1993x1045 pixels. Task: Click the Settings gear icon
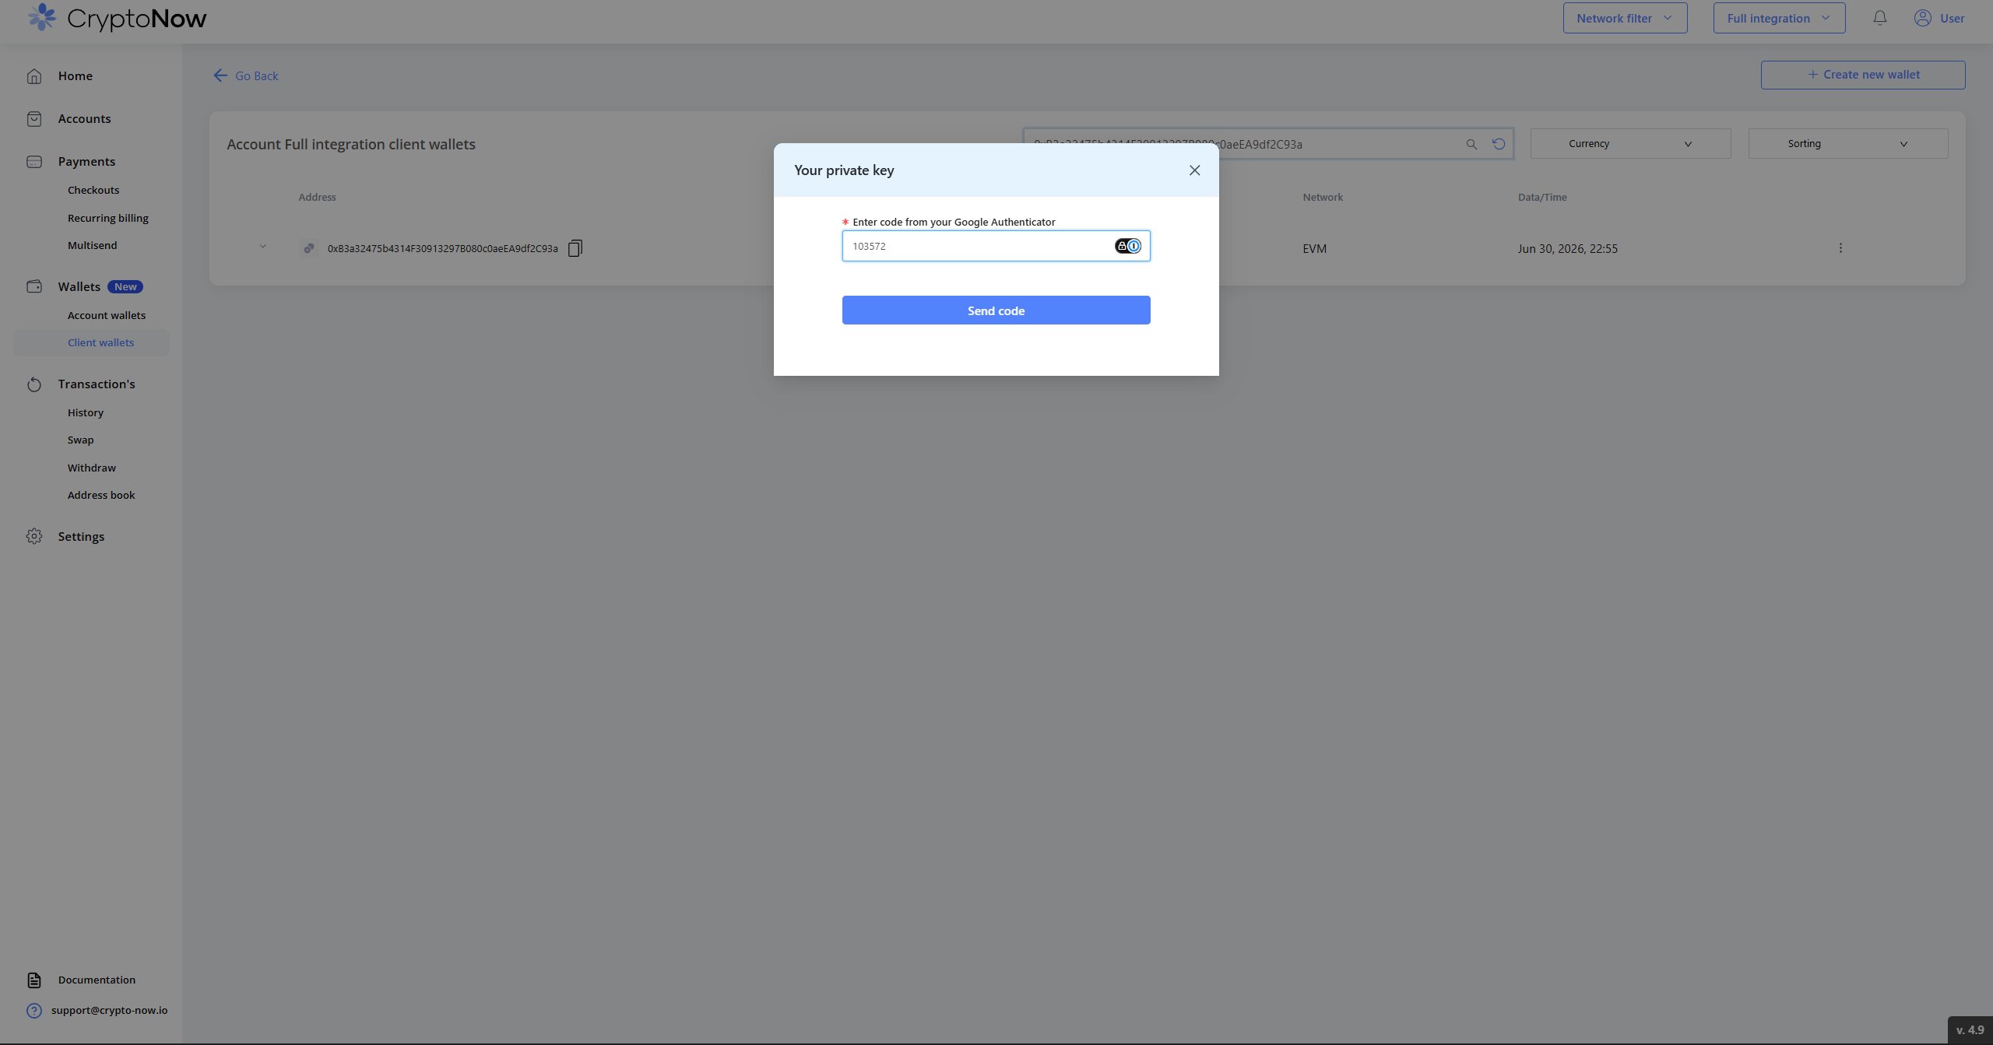(34, 536)
